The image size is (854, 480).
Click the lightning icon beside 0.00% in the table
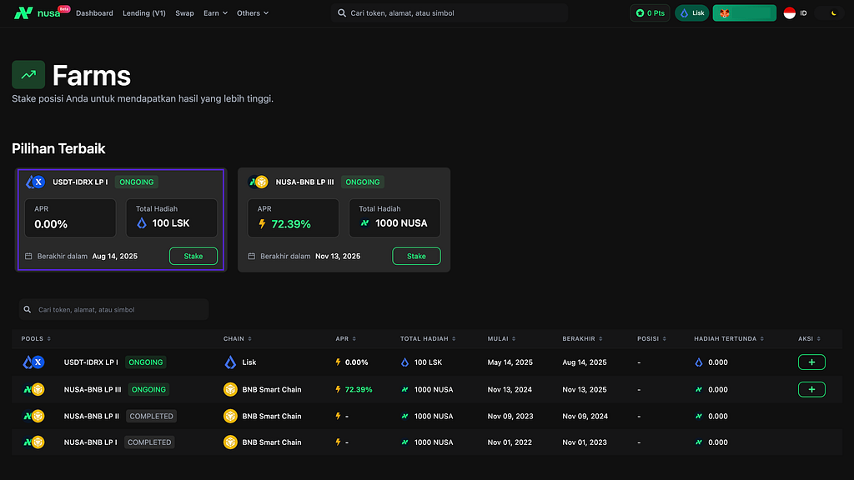pyautogui.click(x=339, y=362)
